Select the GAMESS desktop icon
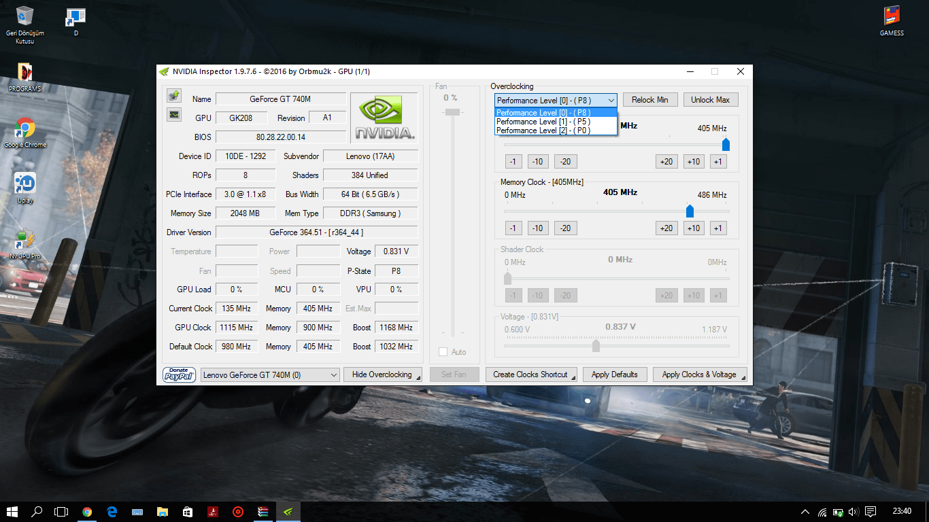 (x=892, y=21)
